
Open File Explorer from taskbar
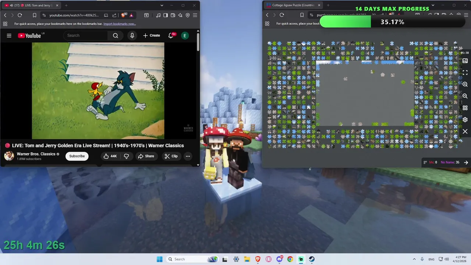(247, 259)
